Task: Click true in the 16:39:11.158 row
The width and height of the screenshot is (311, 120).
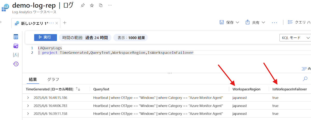Action: (275, 114)
